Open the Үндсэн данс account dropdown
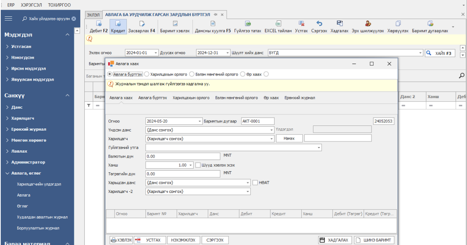This screenshot has height=245, width=467. coord(272,130)
